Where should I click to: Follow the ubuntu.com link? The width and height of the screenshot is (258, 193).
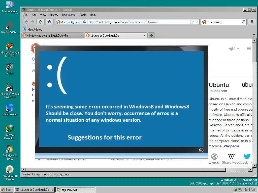coord(218,91)
